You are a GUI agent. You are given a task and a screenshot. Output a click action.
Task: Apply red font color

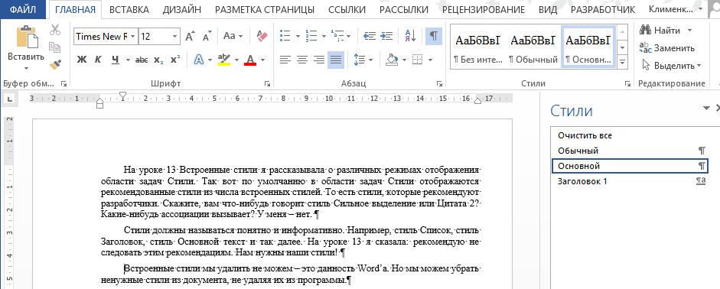250,60
